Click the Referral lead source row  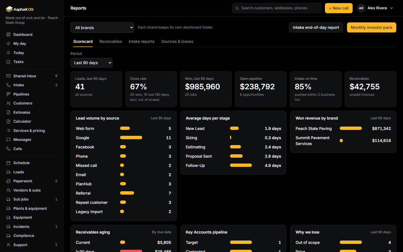click(x=123, y=193)
